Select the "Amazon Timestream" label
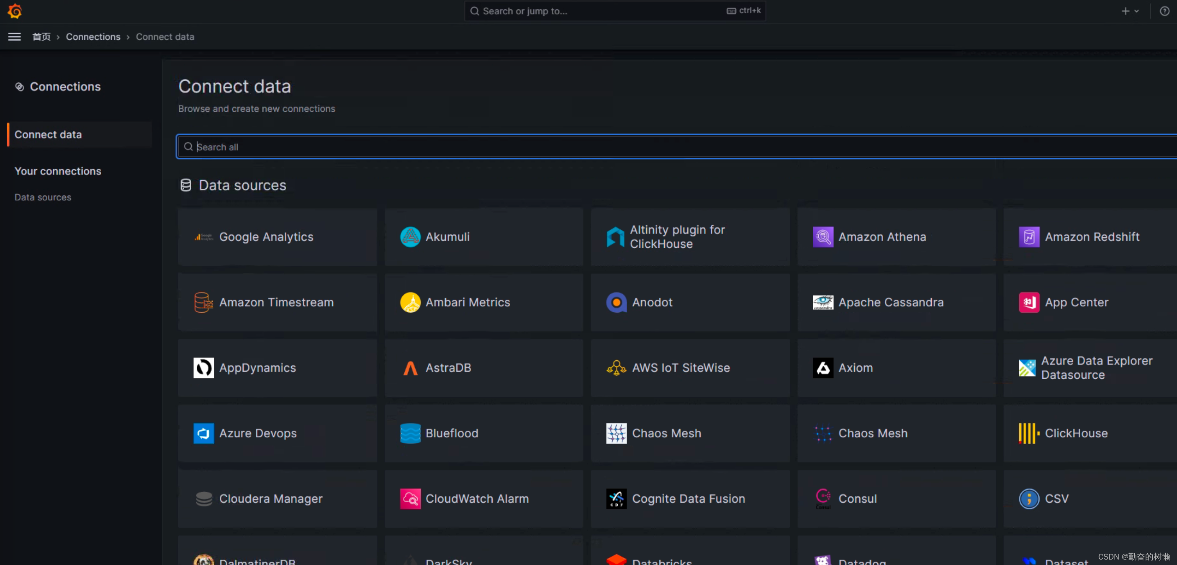 click(276, 302)
